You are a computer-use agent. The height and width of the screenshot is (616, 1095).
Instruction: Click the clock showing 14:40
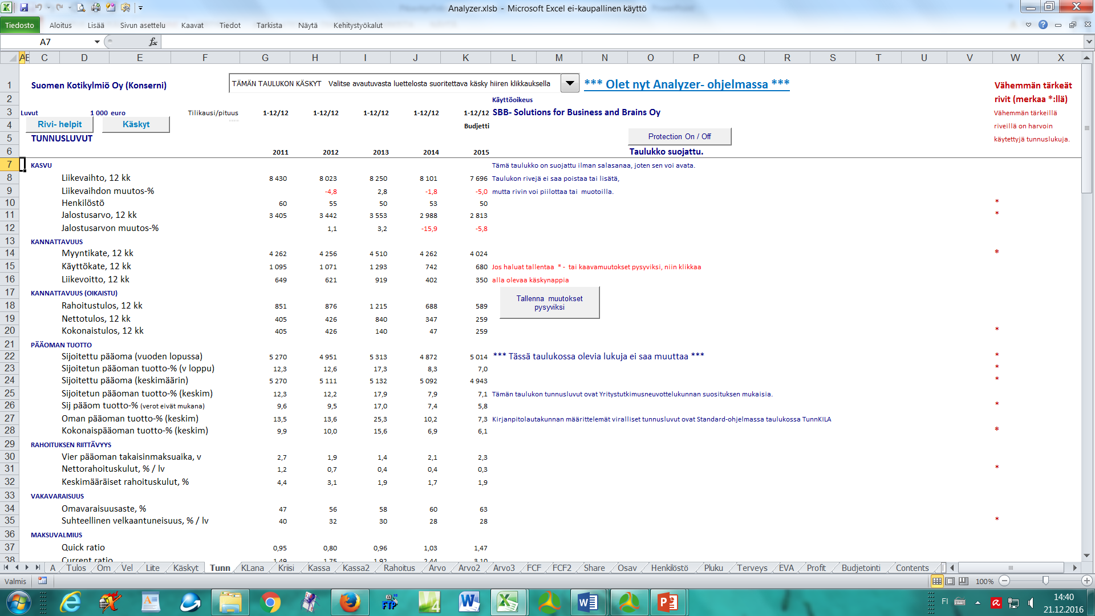tap(1064, 597)
